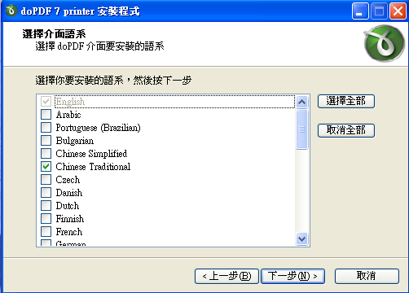Click the language list scroll-up arrow
This screenshot has height=293, width=409.
click(x=302, y=103)
